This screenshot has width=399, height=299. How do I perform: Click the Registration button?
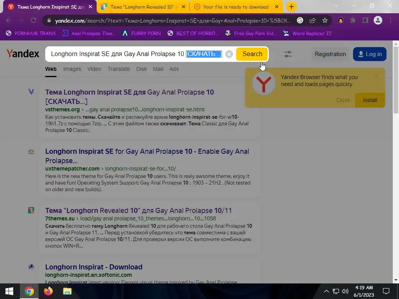(x=330, y=54)
